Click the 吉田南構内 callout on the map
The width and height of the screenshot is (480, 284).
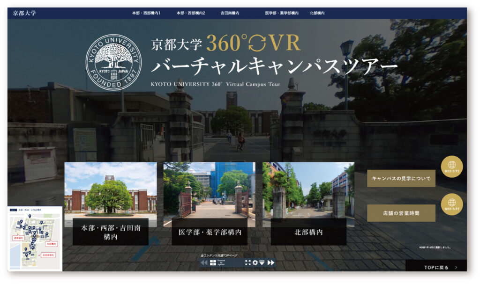[47, 255]
